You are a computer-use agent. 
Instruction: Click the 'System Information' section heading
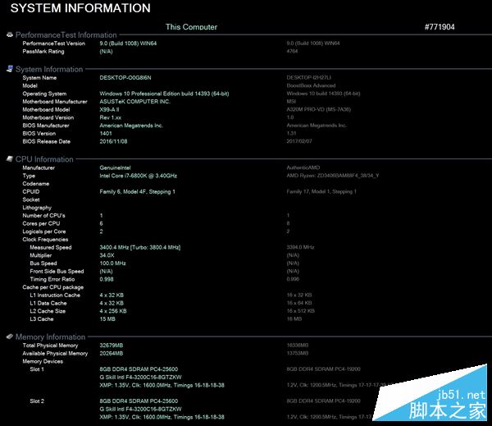(x=49, y=69)
